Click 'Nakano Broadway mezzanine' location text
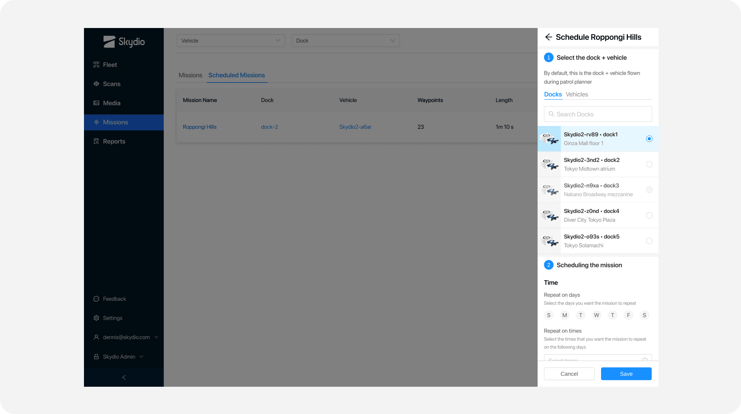 coord(598,194)
